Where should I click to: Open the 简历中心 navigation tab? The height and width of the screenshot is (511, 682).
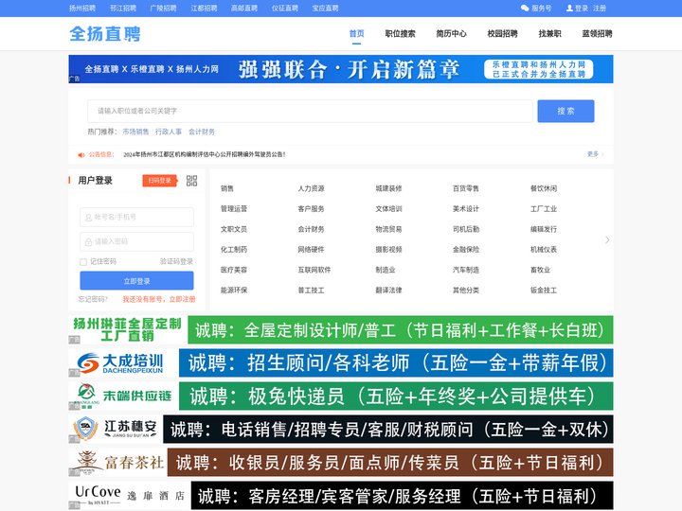(452, 33)
